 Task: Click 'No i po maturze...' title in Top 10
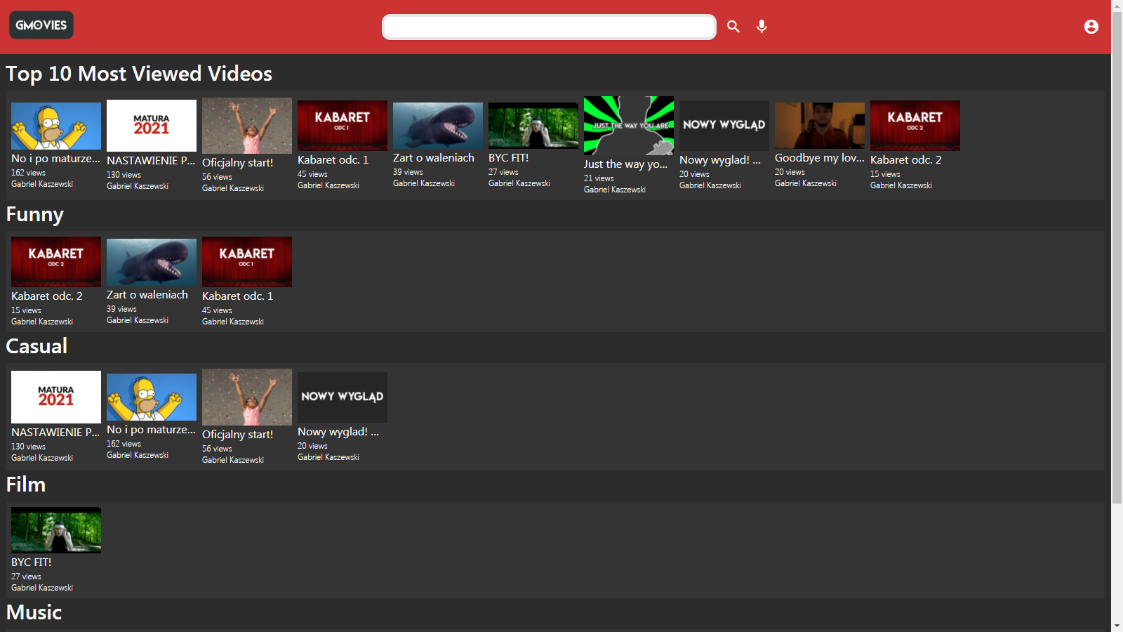[56, 159]
